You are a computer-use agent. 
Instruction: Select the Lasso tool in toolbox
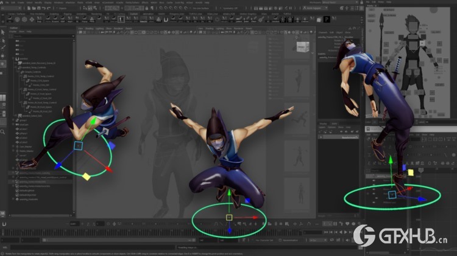3,41
